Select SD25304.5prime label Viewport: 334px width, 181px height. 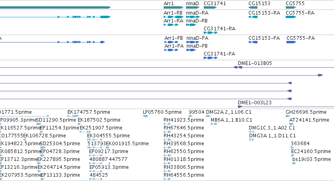point(60,144)
